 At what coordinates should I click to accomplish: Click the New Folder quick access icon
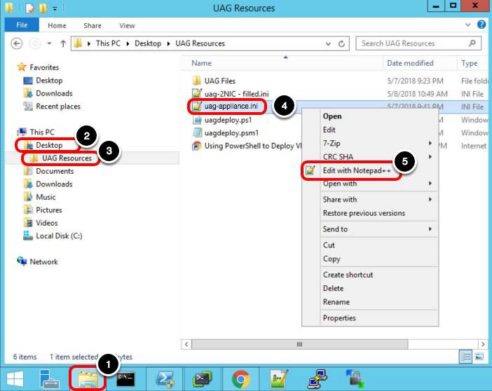(x=43, y=8)
